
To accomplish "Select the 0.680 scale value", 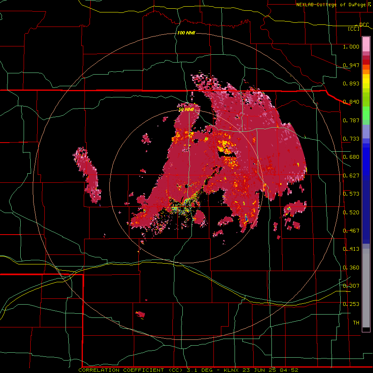I will point(351,157).
